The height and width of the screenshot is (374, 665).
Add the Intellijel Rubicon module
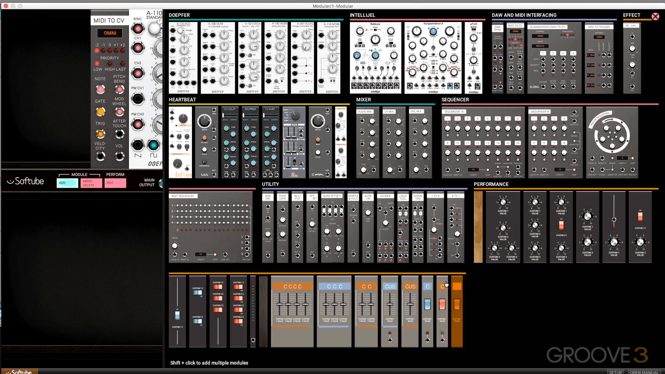point(376,58)
